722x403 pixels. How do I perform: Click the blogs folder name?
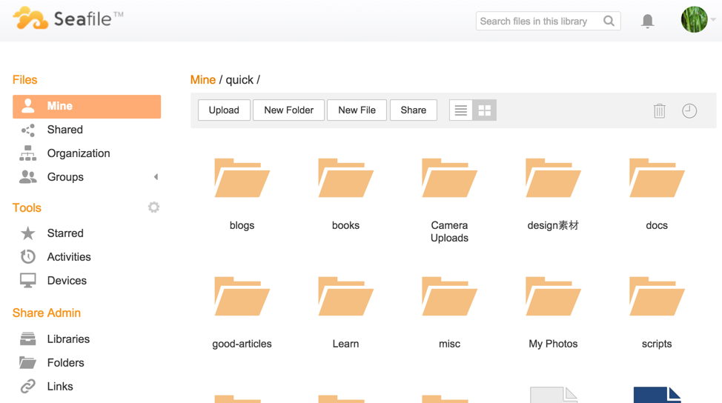[242, 225]
